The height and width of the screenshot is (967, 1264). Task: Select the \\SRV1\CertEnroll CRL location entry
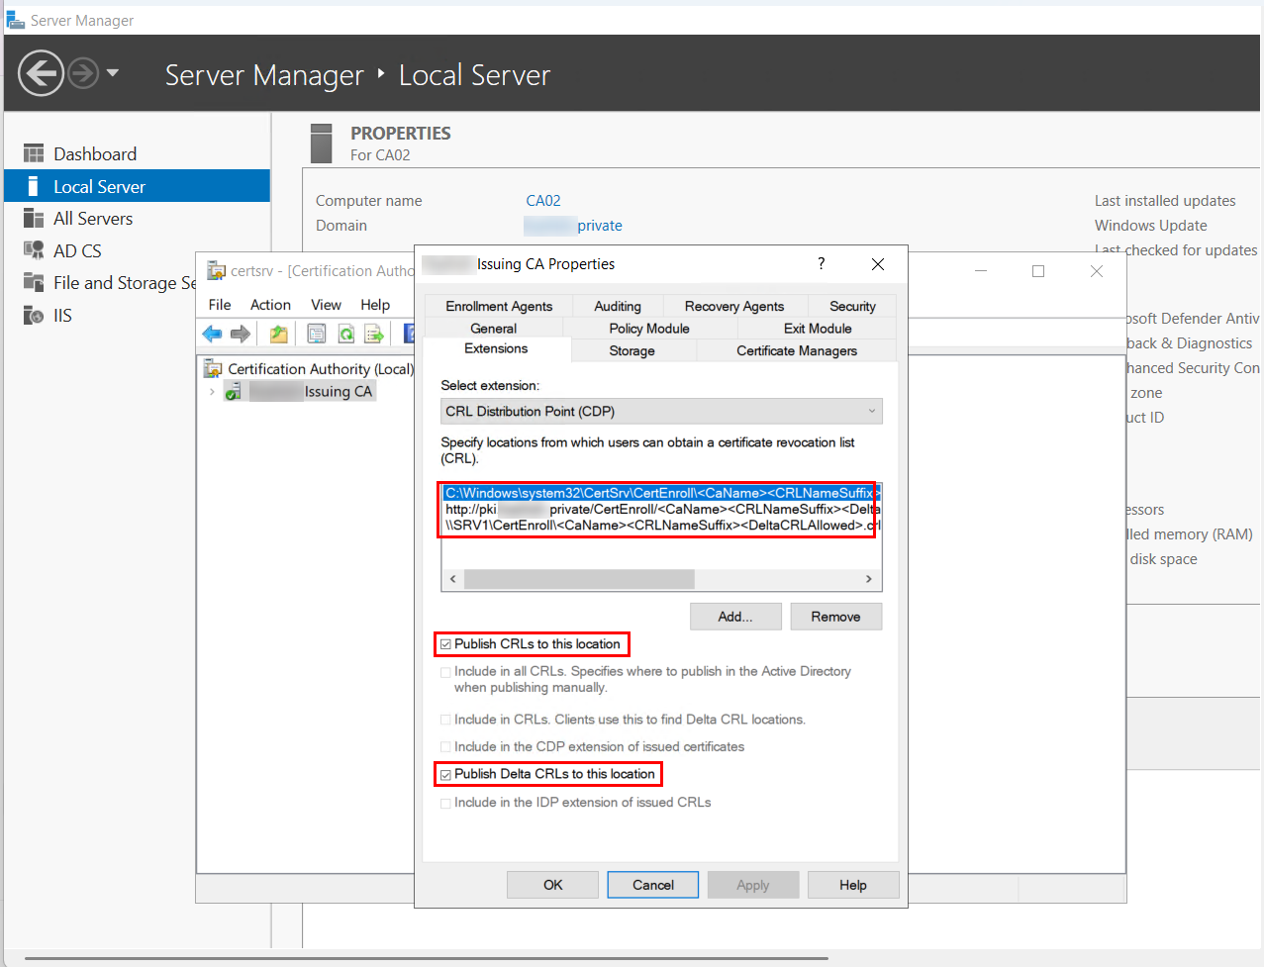pos(661,526)
